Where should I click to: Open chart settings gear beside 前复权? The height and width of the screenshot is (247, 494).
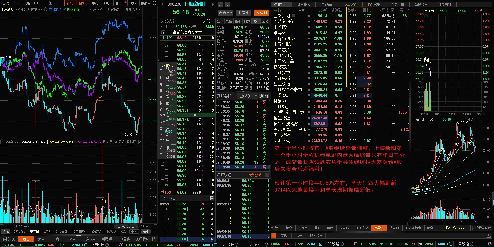coord(46,9)
